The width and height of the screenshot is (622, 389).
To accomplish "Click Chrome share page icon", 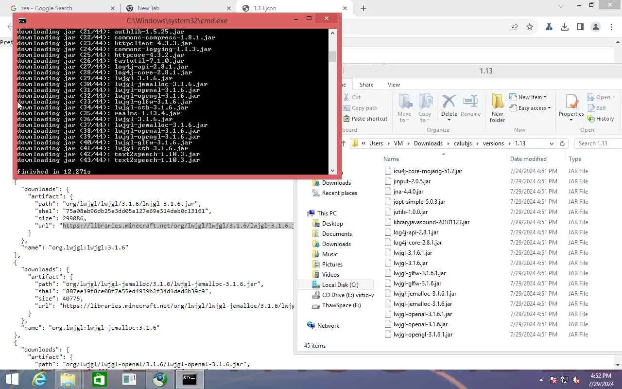I will (514, 27).
